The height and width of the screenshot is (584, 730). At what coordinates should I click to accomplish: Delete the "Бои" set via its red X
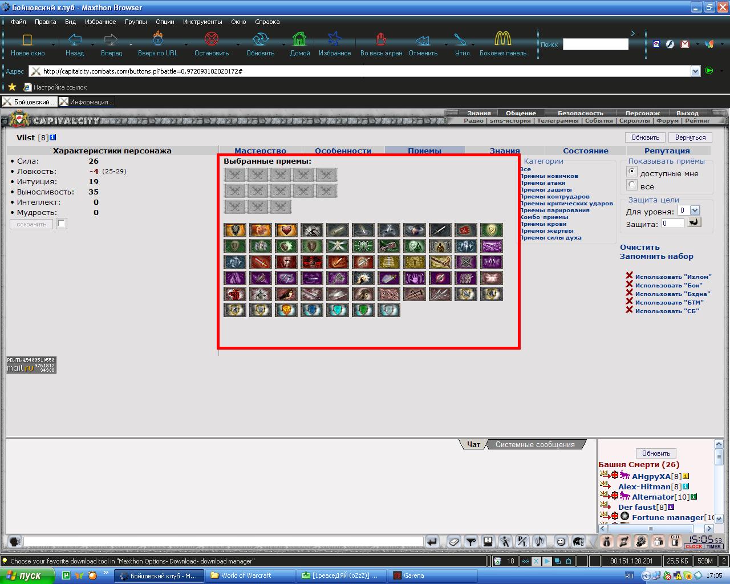(x=629, y=285)
